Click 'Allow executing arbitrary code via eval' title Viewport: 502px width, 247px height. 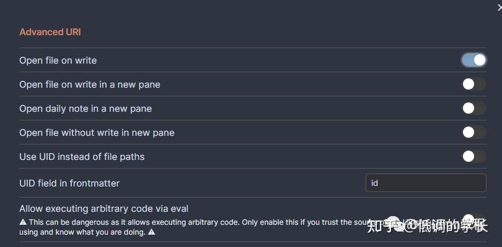(x=103, y=209)
